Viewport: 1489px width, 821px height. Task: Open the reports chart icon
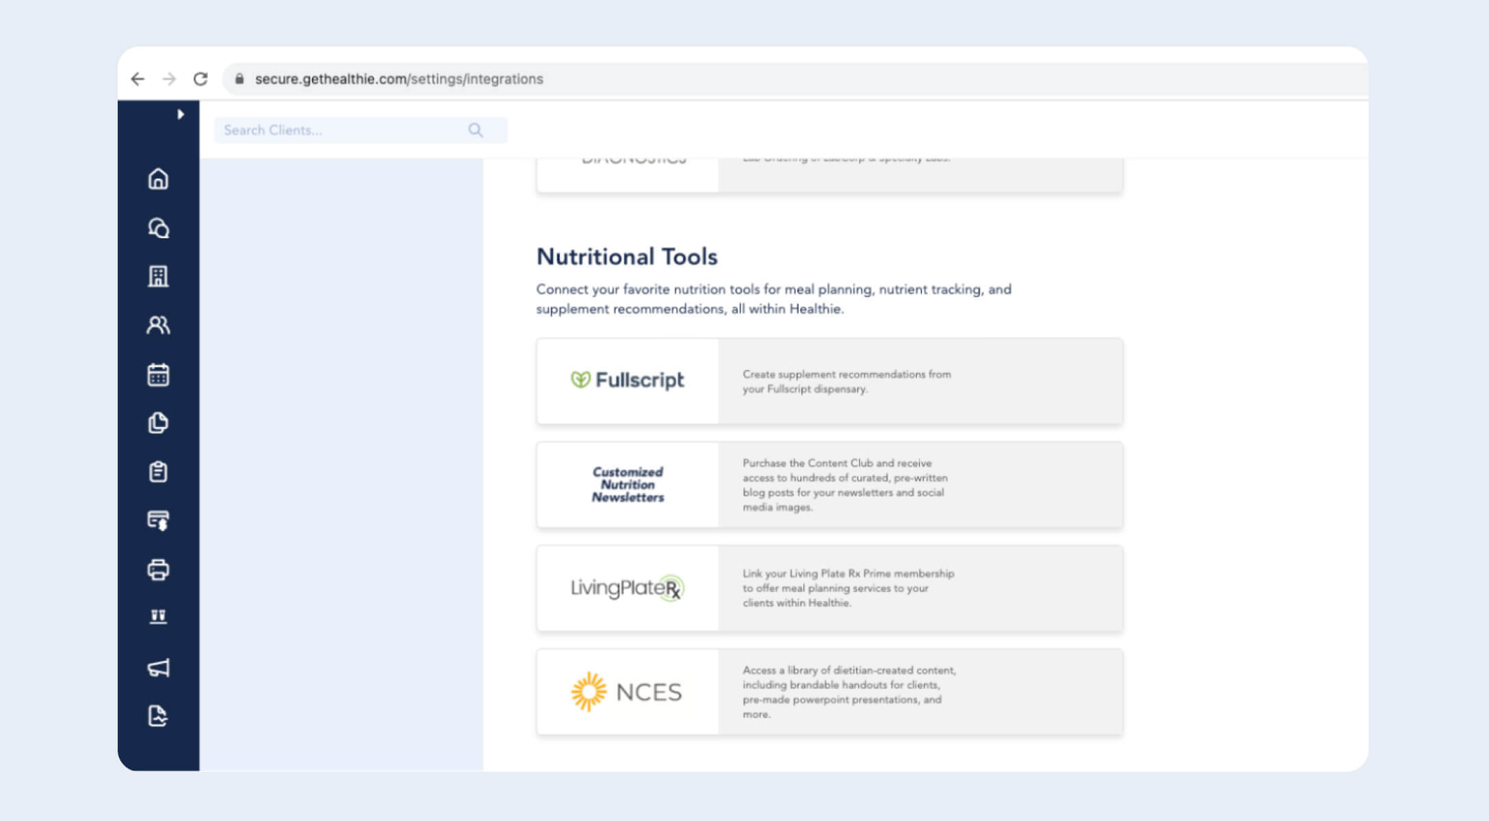(158, 716)
